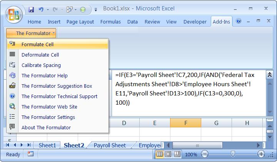Image resolution: width=277 pixels, height=162 pixels.
Task: Click the 100% zoom level
Action: pos(191,155)
